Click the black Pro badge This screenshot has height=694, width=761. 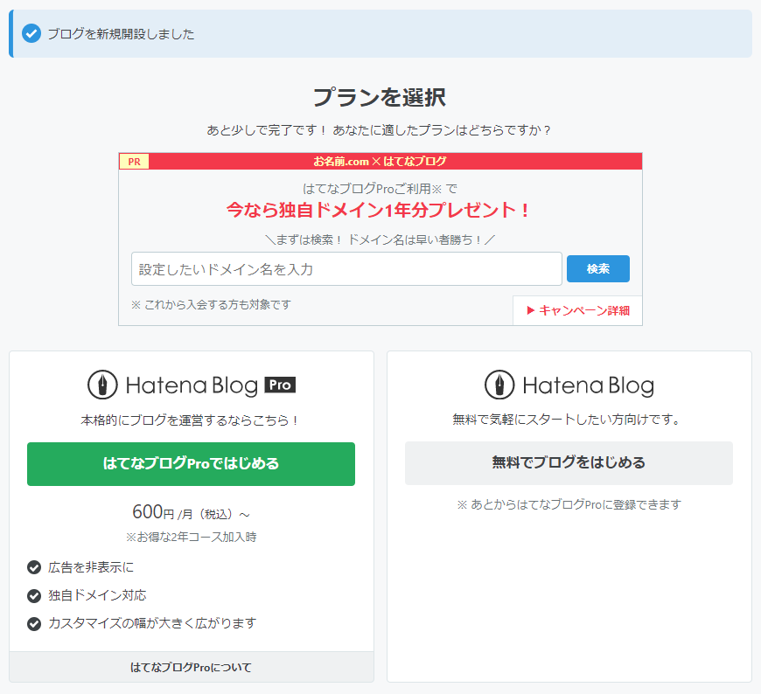[x=280, y=385]
